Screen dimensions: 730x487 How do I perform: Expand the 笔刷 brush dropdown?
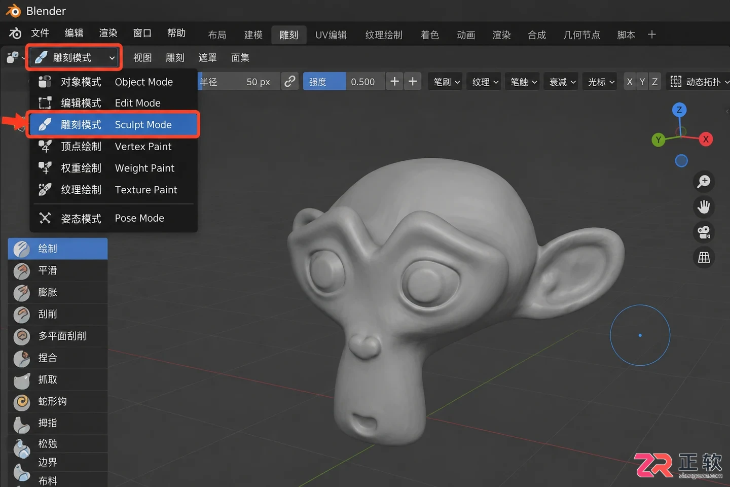[447, 82]
